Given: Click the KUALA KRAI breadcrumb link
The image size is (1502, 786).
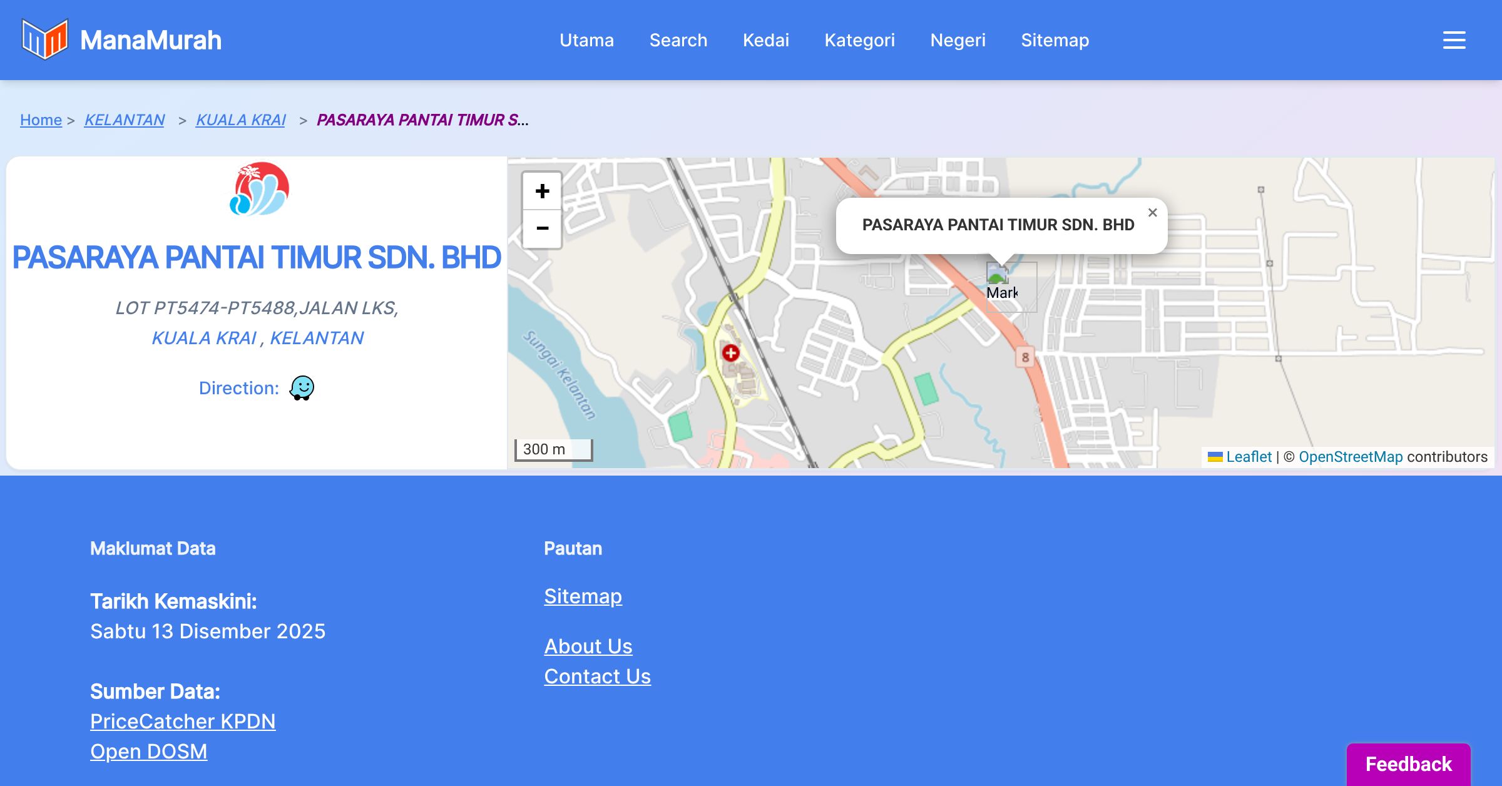Looking at the screenshot, I should 240,120.
